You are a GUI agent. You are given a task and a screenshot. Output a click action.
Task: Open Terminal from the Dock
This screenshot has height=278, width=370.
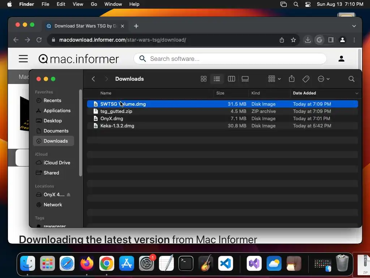(186, 264)
